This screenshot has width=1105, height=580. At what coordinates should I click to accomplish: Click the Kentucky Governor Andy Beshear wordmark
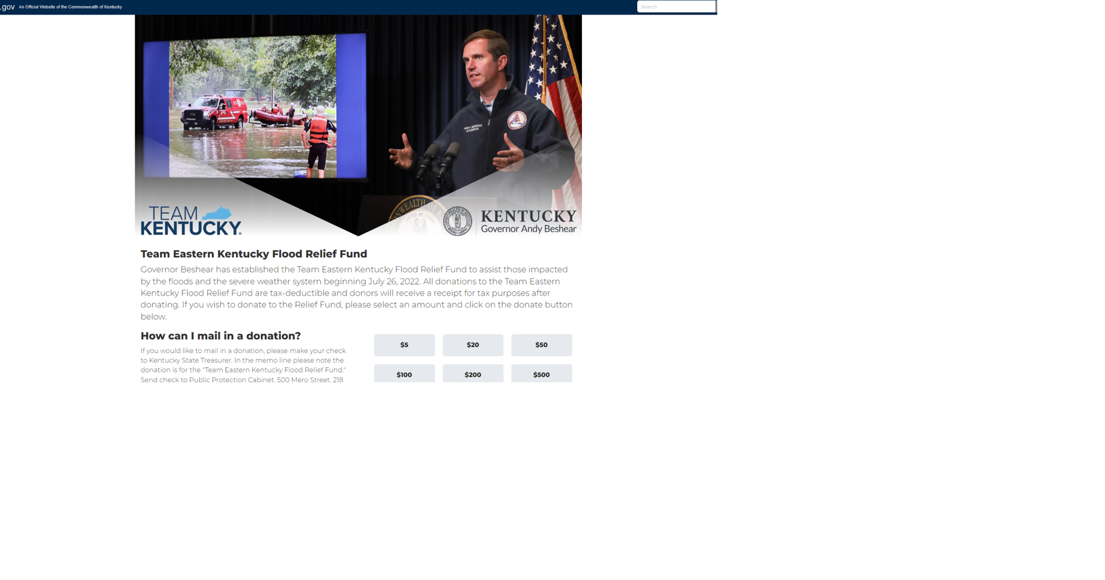[528, 221]
